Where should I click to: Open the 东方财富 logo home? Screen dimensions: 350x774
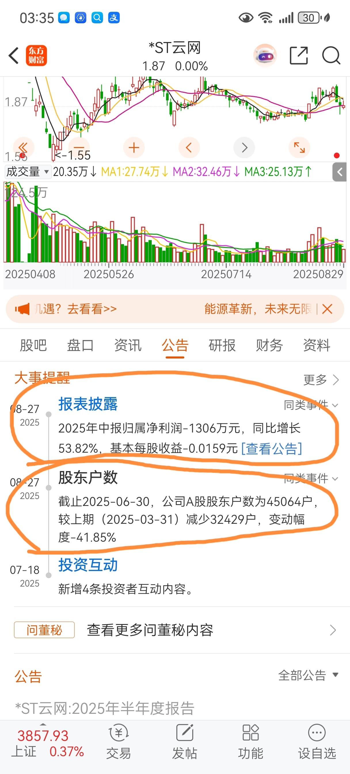point(36,56)
